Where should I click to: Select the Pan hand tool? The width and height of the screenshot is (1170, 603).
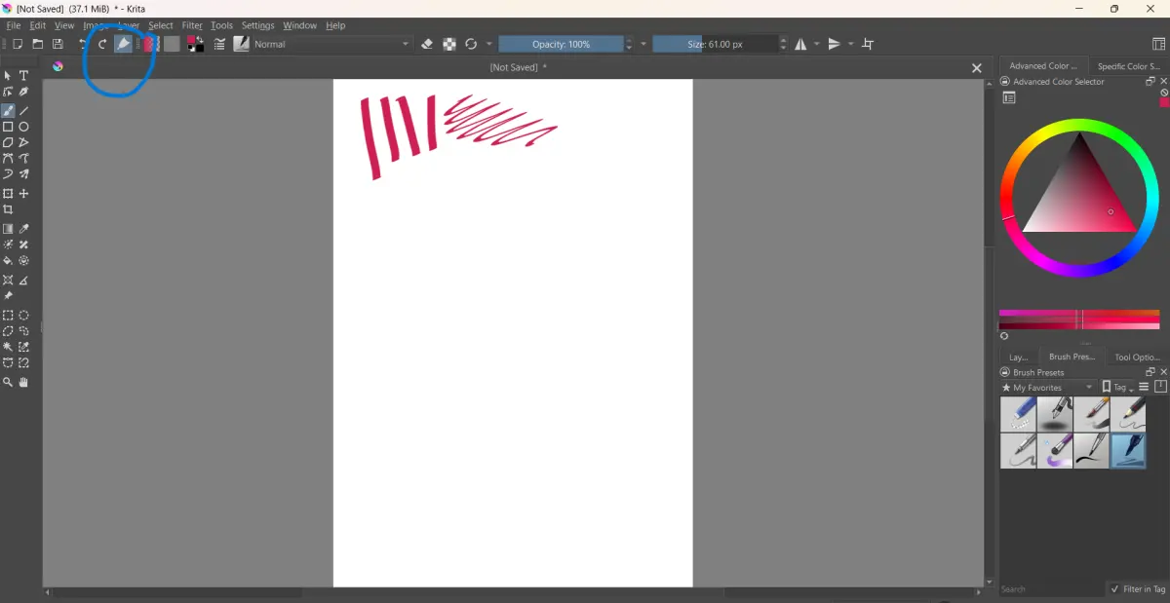(x=24, y=383)
